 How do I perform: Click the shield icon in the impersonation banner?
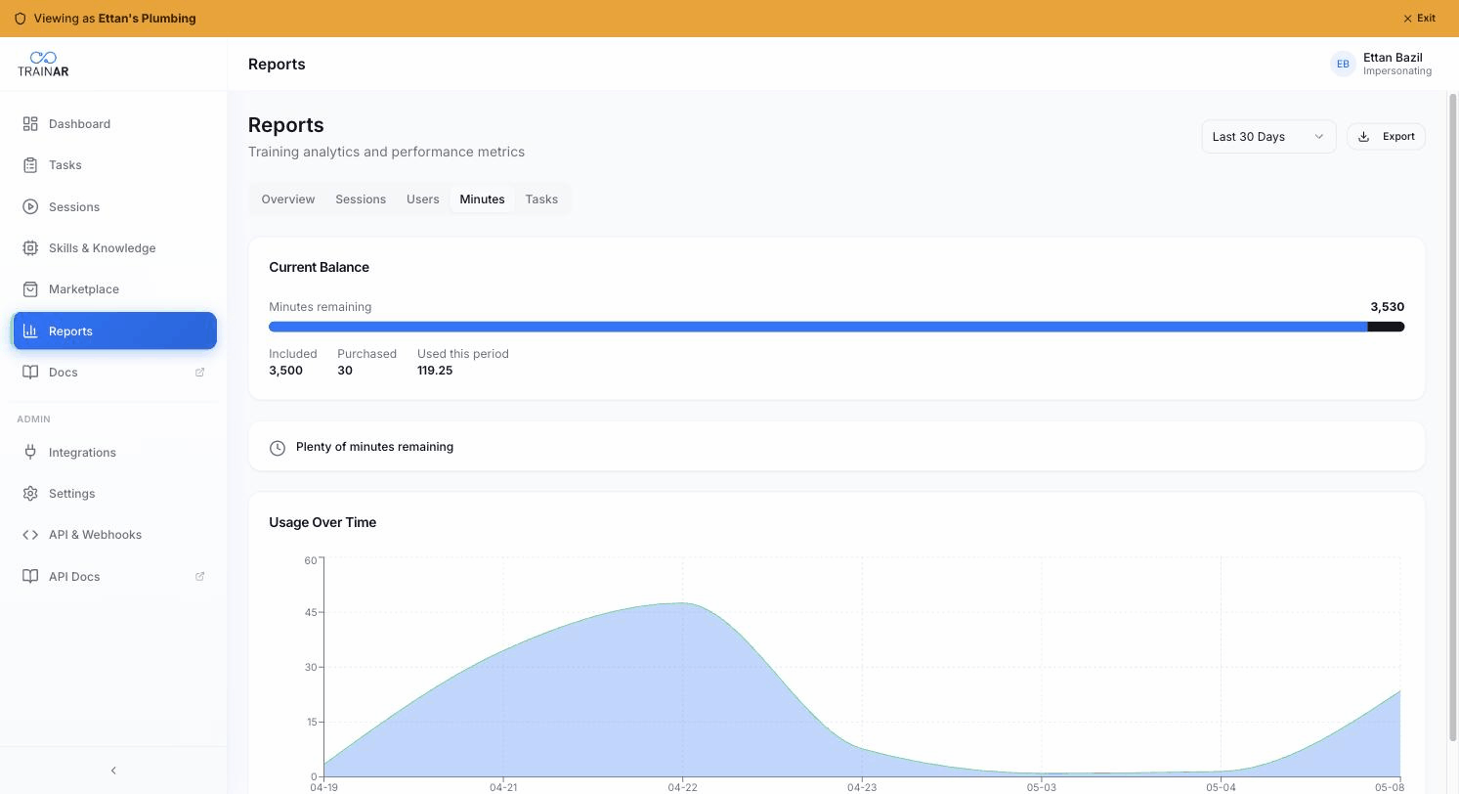(20, 19)
